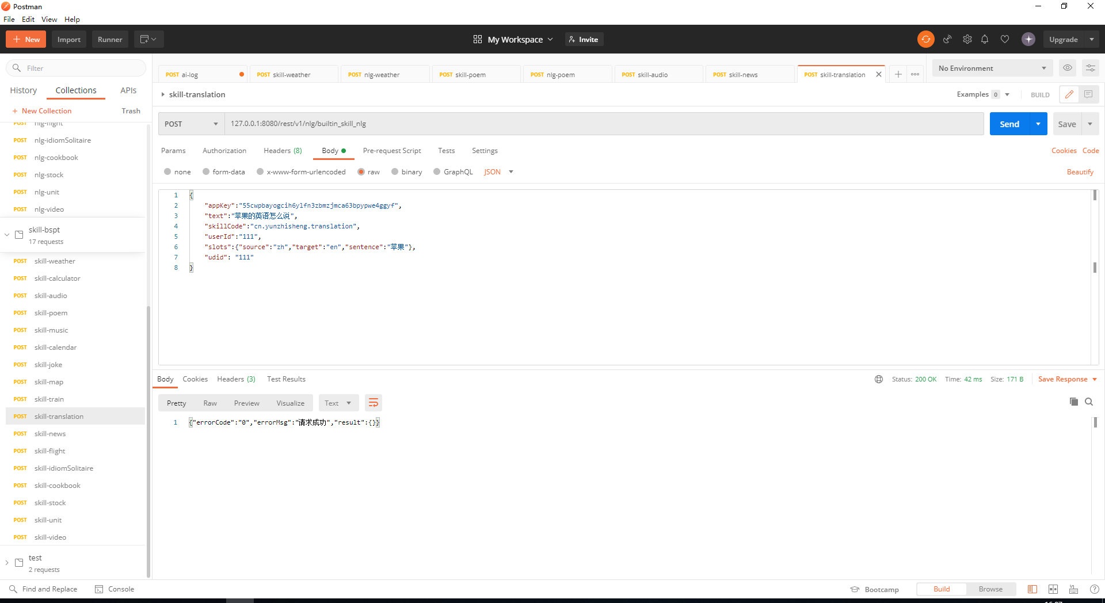Click the sync status icon
The image size is (1105, 603).
click(925, 39)
